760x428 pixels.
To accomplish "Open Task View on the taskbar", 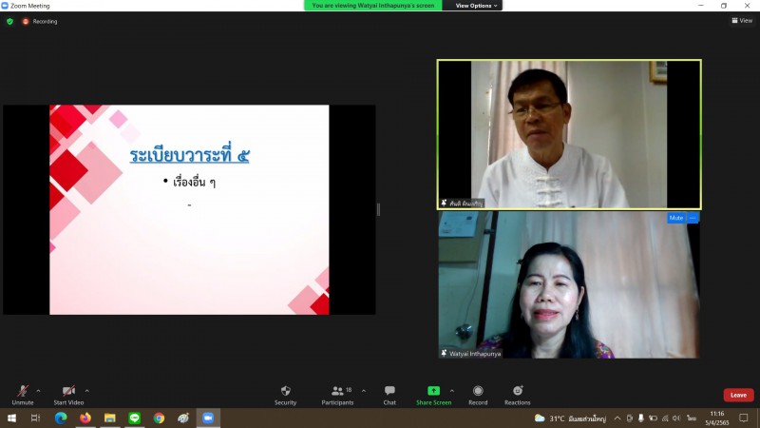I will [x=35, y=418].
